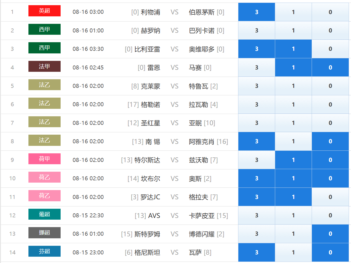The width and height of the screenshot is (351, 263).
Task: Deselect 1 for 罗达JC vs 格拉夫
Action: tap(293, 197)
